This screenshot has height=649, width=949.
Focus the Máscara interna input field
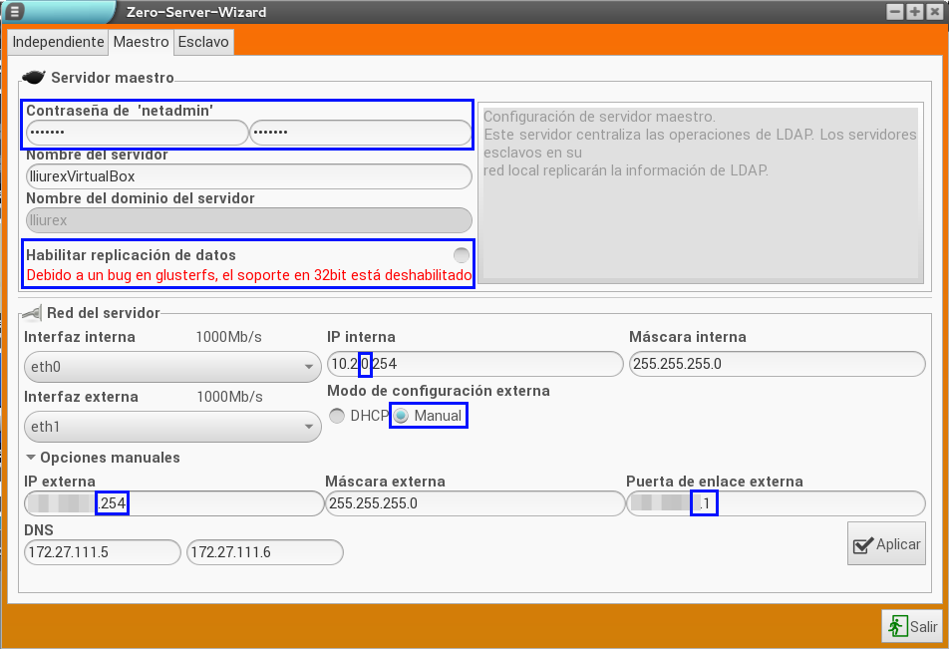click(777, 364)
